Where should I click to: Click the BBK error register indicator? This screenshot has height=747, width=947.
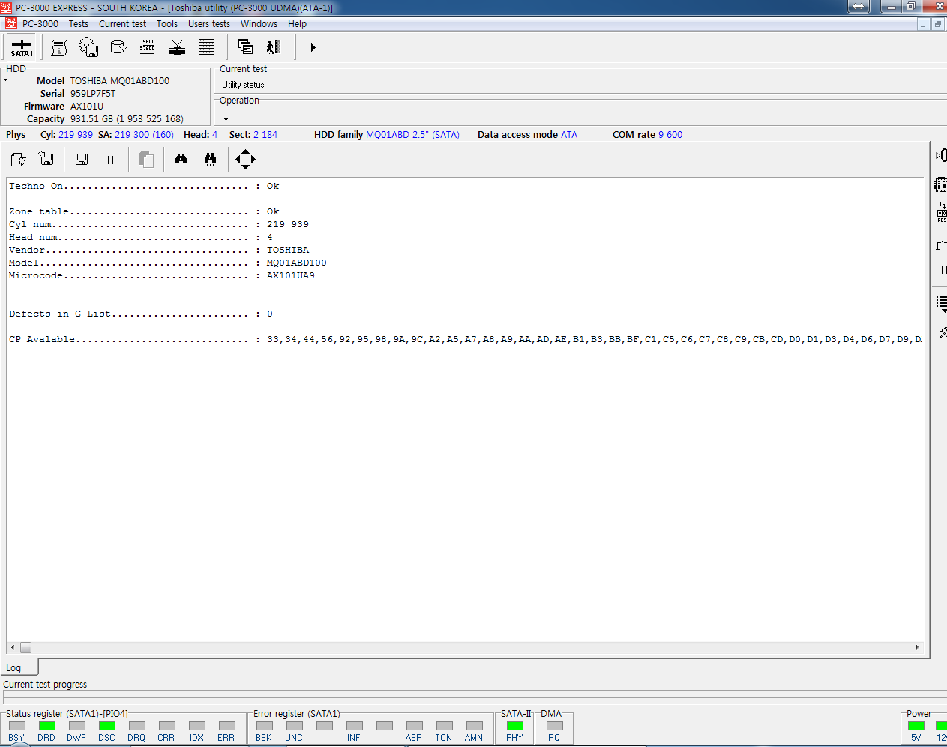(x=264, y=726)
